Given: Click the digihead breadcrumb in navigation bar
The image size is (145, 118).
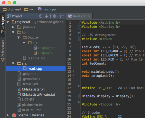Looking at the screenshot, I should [x=12, y=9].
